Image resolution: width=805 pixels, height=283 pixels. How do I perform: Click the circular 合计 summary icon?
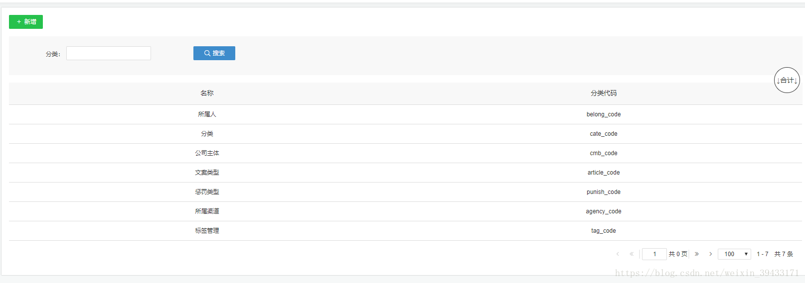tap(787, 80)
